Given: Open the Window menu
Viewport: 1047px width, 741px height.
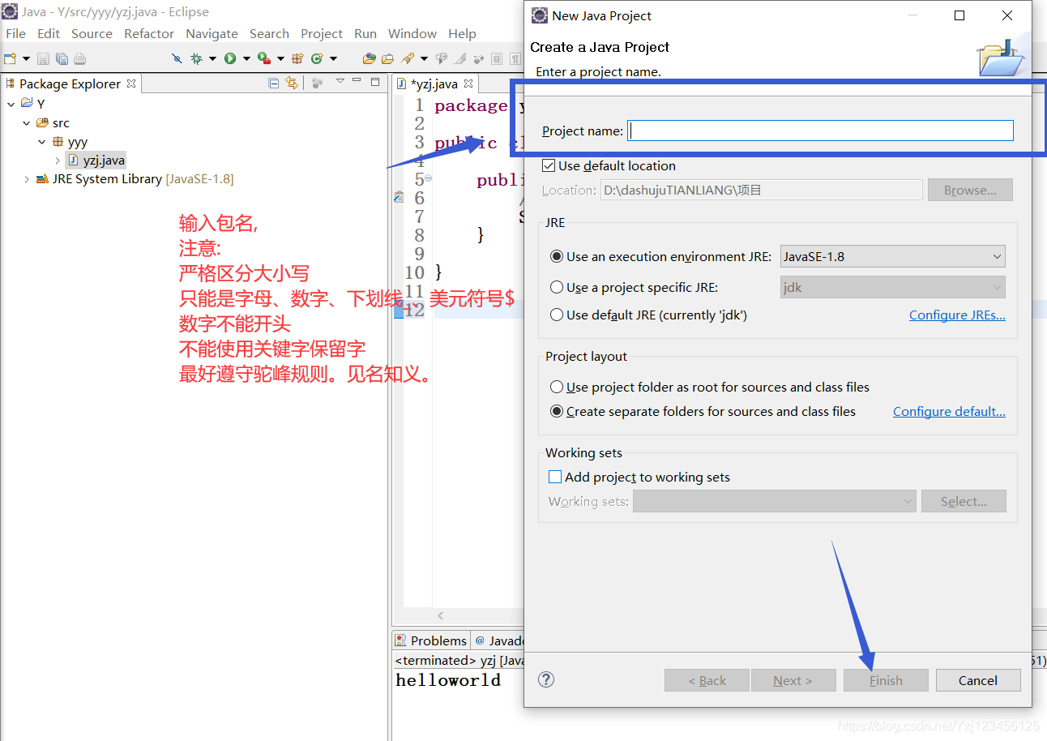Looking at the screenshot, I should pyautogui.click(x=412, y=33).
